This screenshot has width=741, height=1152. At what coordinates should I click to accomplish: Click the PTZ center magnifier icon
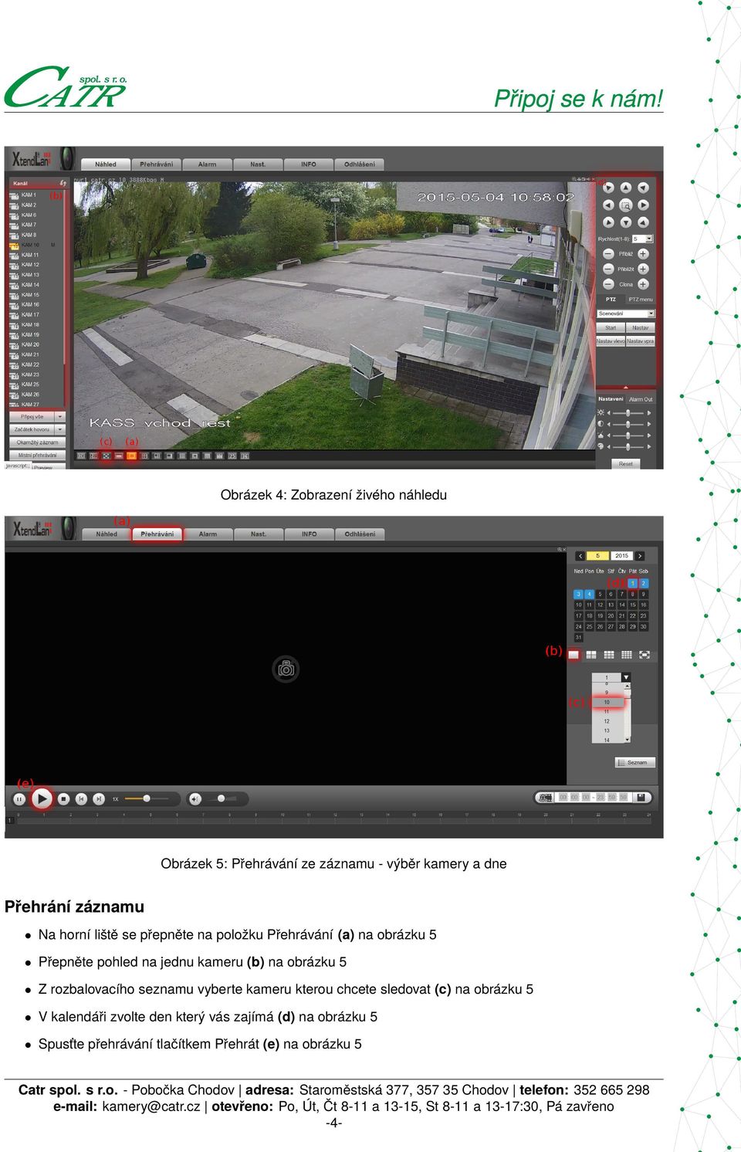(x=626, y=205)
